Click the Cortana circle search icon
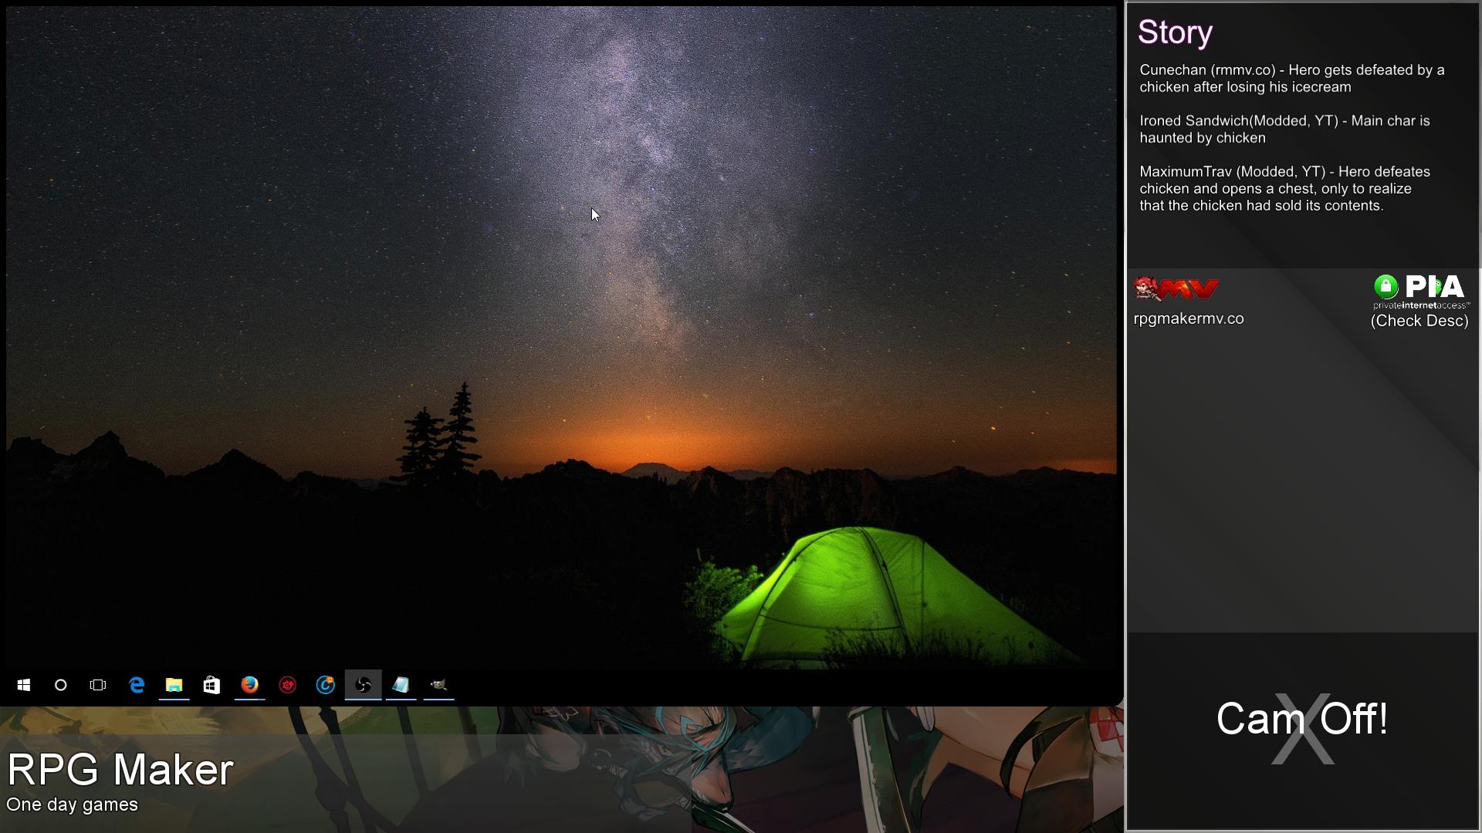1482x833 pixels. 61,685
